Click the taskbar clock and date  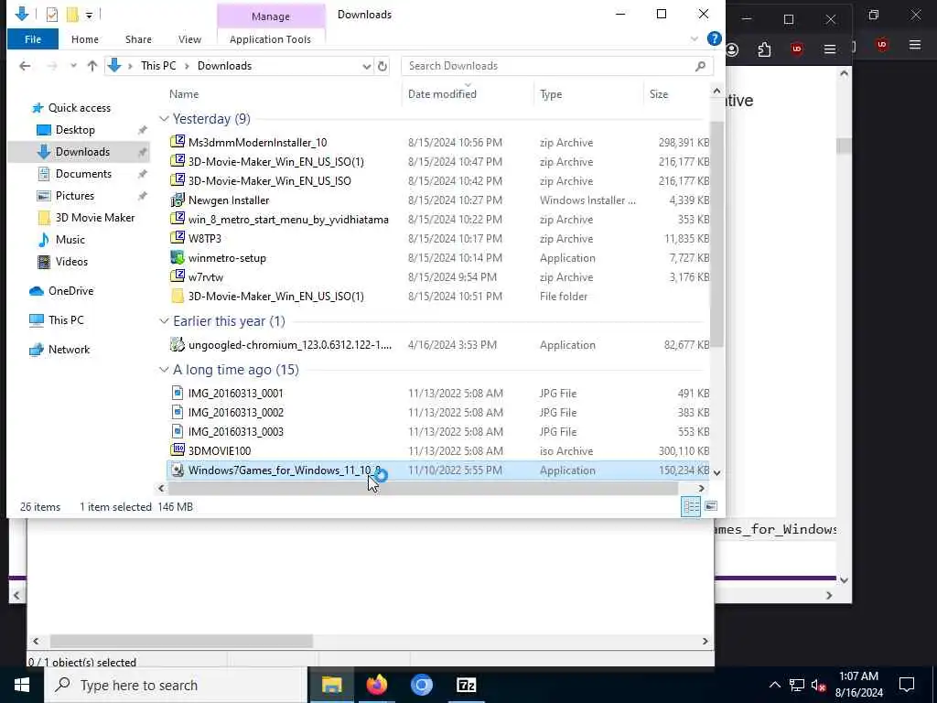pyautogui.click(x=858, y=685)
